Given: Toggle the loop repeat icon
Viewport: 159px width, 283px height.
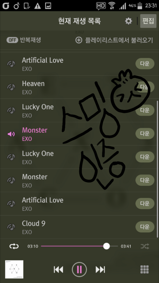Looking at the screenshot, I should (x=14, y=246).
